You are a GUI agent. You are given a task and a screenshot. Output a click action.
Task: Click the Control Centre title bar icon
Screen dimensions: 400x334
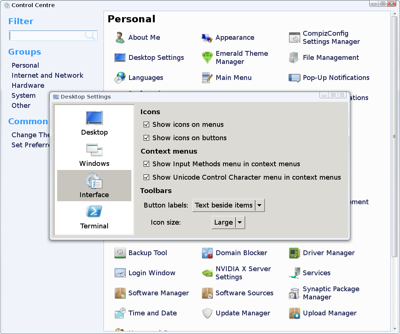coord(7,5)
